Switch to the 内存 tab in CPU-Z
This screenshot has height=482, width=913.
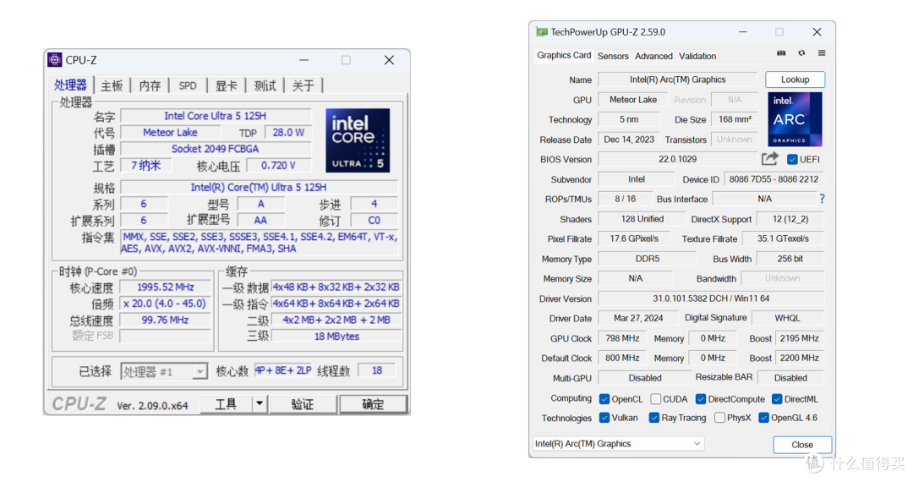(x=150, y=85)
